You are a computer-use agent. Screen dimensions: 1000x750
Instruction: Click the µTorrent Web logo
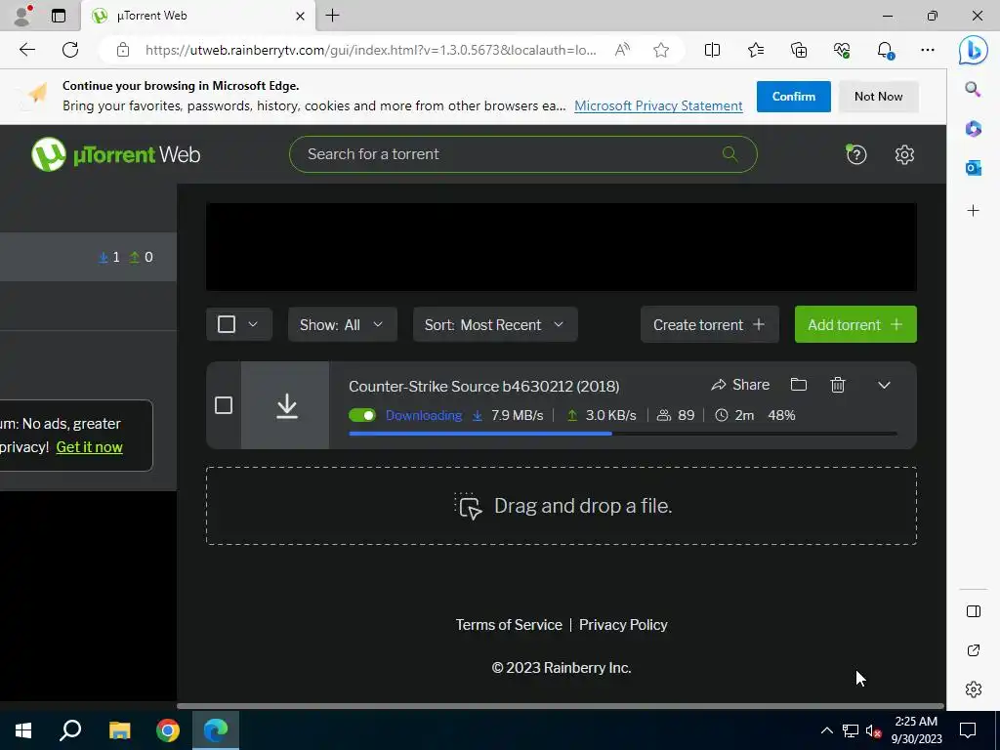pyautogui.click(x=116, y=154)
